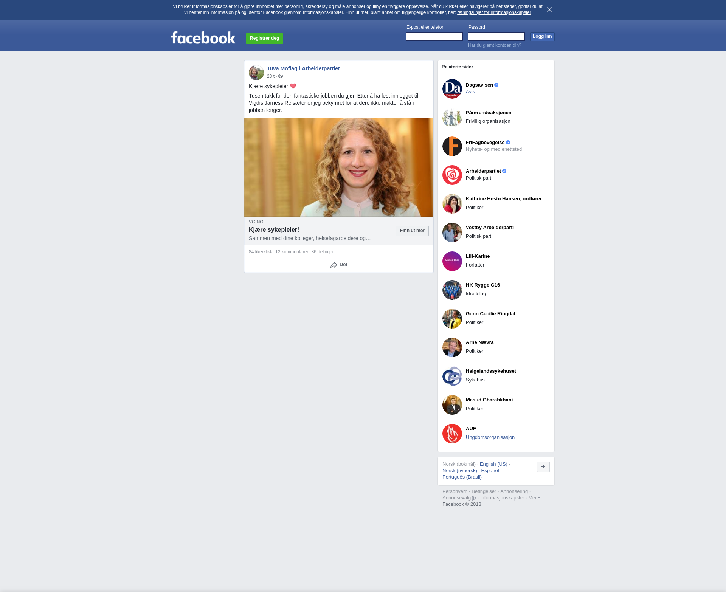Click the public globe icon on post
The image size is (726, 592).
click(x=281, y=76)
